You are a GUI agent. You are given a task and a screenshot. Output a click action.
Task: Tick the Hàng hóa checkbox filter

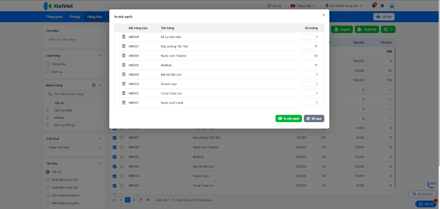click(48, 64)
